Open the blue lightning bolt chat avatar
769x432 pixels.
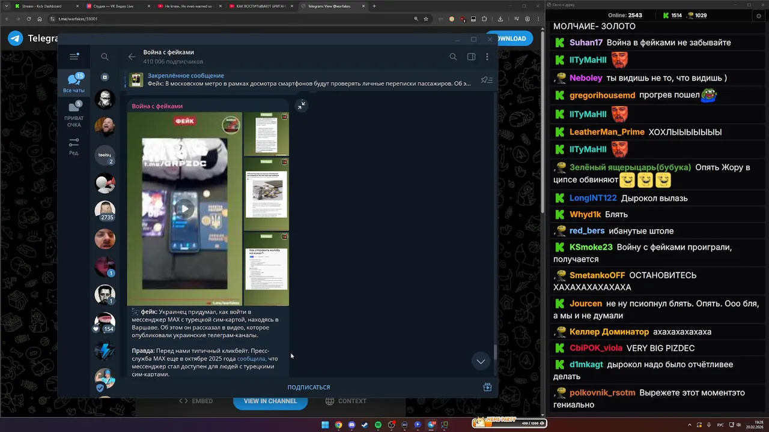point(105,350)
